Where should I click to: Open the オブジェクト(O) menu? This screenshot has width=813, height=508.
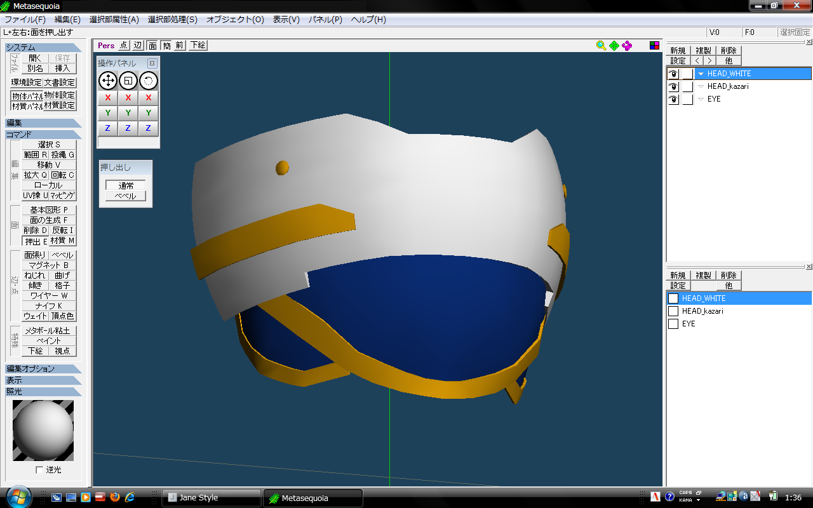[x=234, y=20]
